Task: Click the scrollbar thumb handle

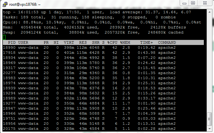Action: 209,119
